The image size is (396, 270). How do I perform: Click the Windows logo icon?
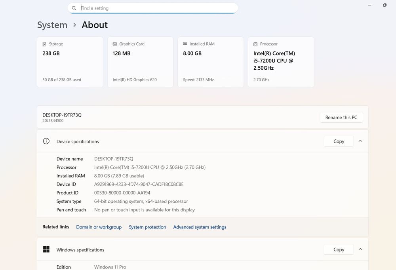coord(46,249)
